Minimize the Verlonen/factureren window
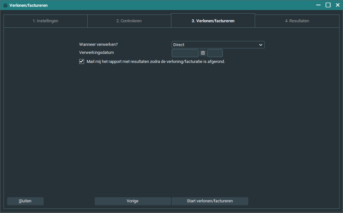This screenshot has height=213, width=343. pyautogui.click(x=318, y=5)
